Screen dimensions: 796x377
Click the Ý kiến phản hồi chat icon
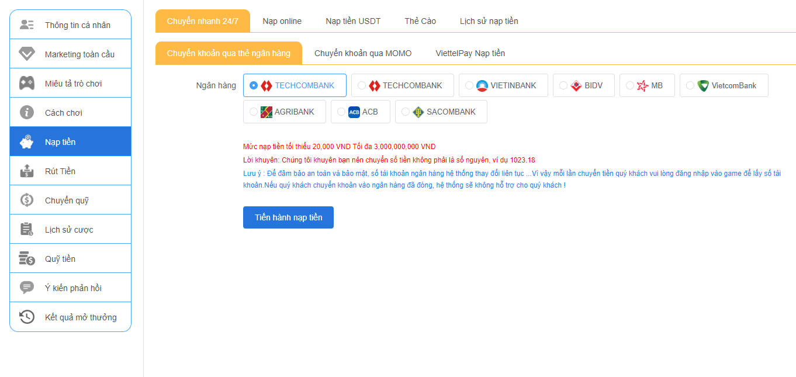point(27,288)
